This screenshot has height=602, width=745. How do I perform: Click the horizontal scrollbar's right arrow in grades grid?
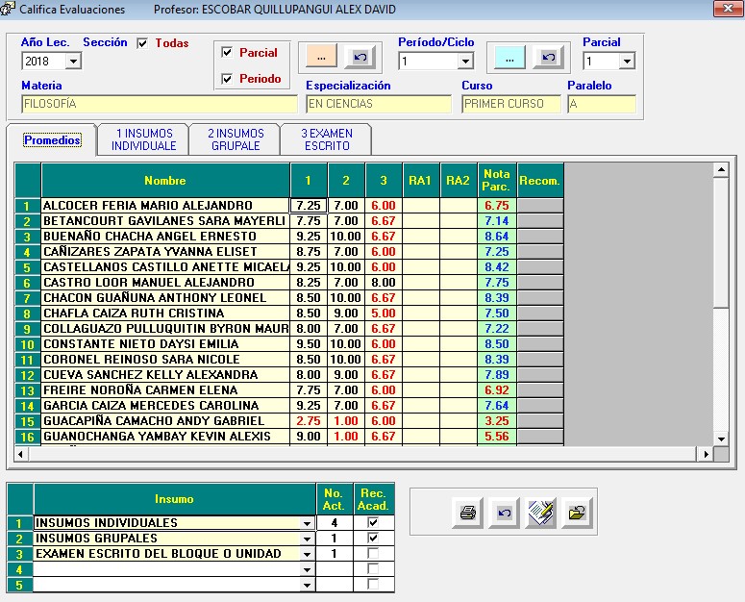tap(707, 454)
